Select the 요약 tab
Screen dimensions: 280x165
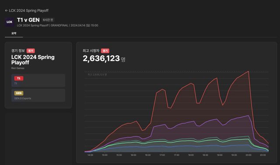[x=14, y=33]
